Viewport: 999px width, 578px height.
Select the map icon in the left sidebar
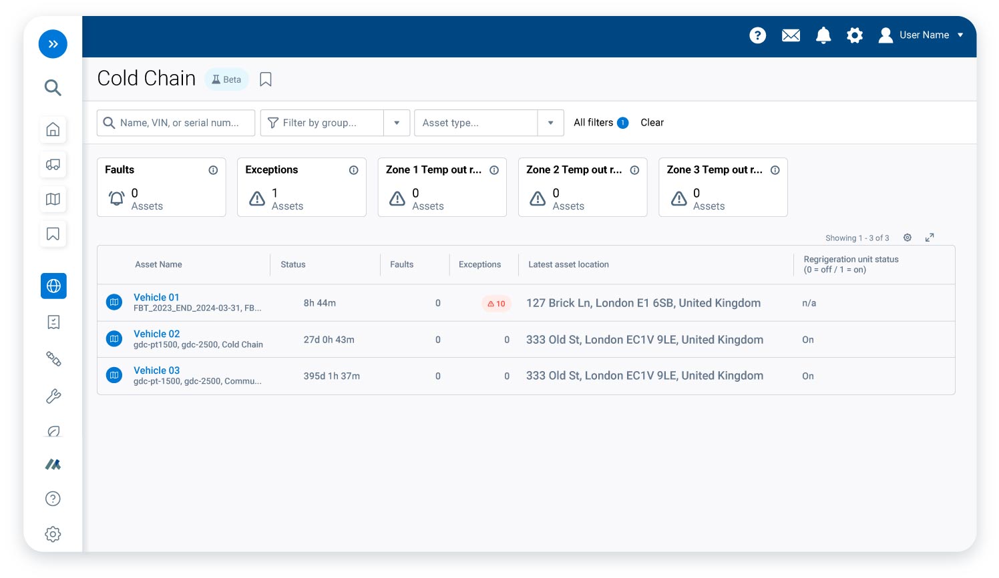tap(53, 199)
